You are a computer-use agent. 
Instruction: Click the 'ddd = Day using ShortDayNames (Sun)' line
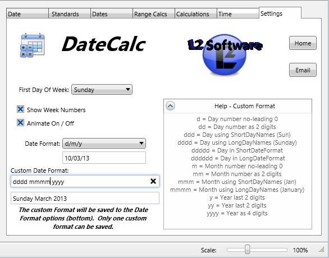[x=237, y=135]
